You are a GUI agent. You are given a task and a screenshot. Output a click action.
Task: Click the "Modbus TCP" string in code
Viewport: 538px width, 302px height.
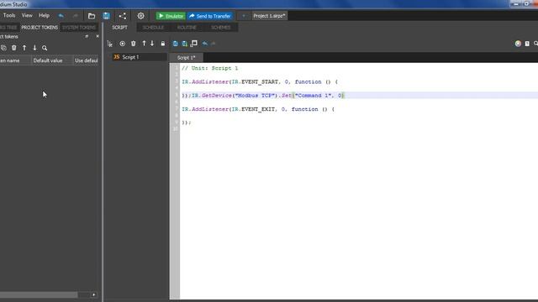coord(254,96)
